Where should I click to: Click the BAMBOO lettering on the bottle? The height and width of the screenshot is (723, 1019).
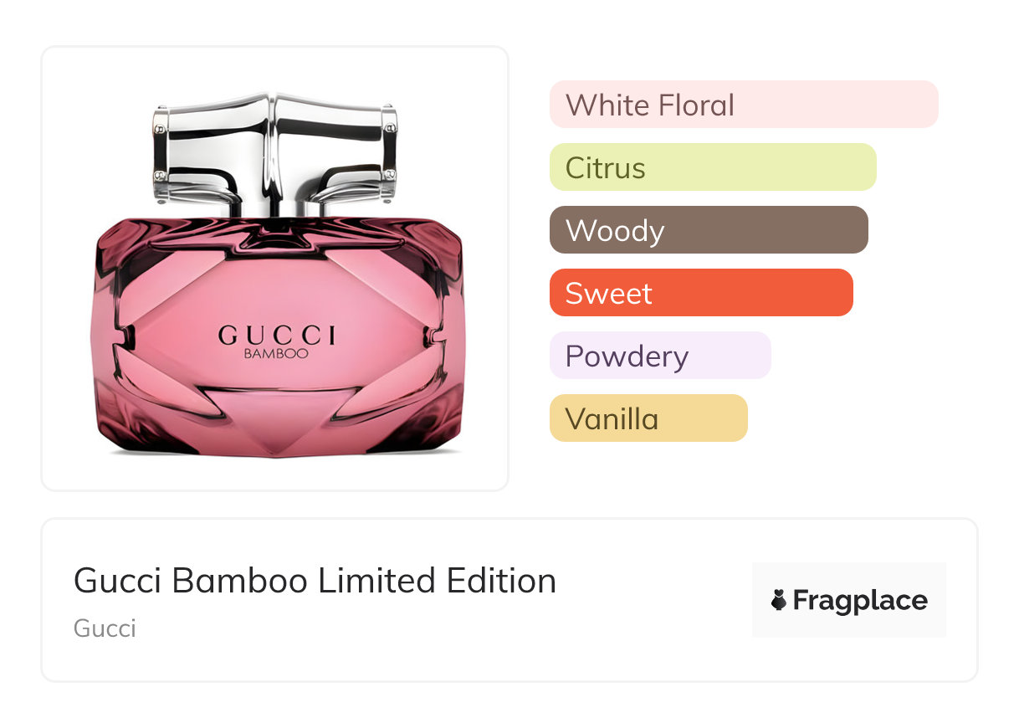pos(276,353)
